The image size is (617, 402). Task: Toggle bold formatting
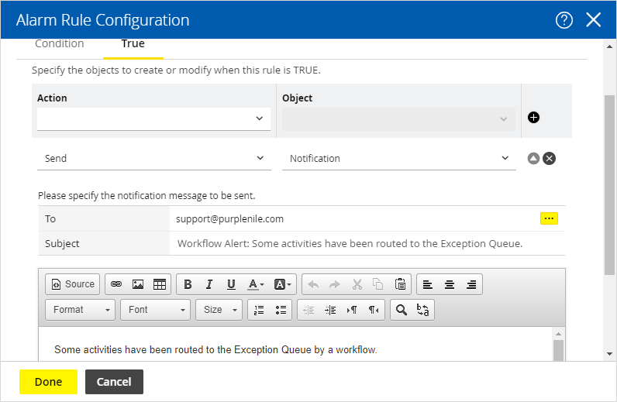(x=188, y=284)
